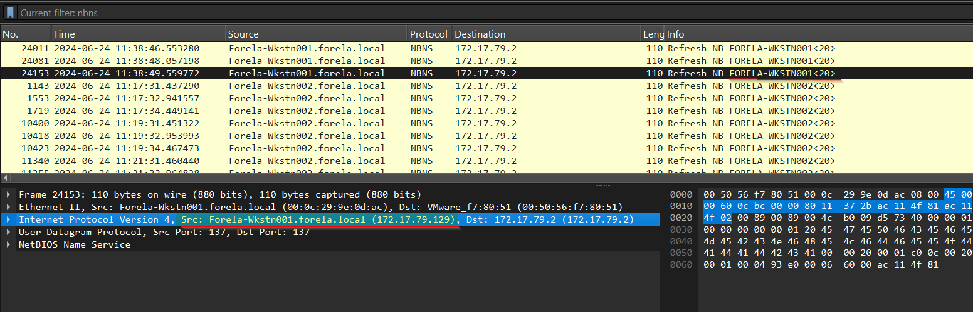Expand Internet Protocol Version 4 node
Screen dimensions: 973x312
pyautogui.click(x=8, y=219)
